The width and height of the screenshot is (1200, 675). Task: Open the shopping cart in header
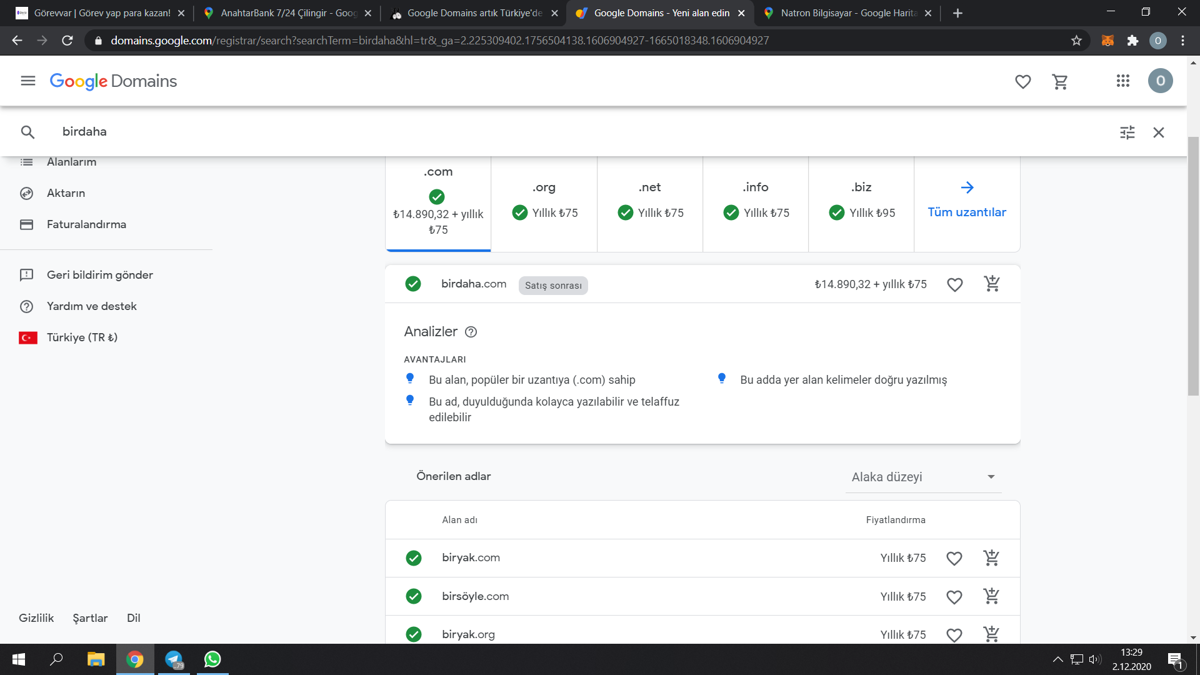(1060, 81)
